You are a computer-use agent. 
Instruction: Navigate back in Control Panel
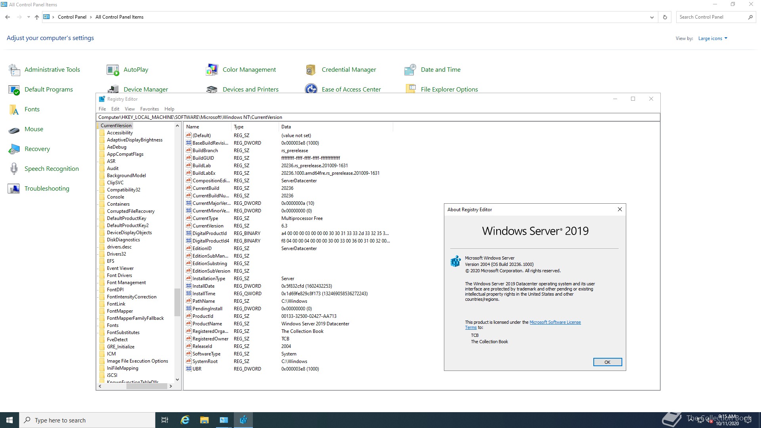click(8, 17)
